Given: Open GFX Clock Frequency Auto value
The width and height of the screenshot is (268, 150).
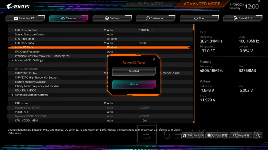Looking at the screenshot, I should point(110,52).
